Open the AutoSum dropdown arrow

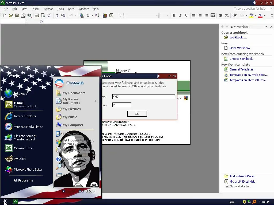click(x=92, y=15)
